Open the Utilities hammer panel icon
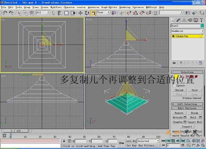 (202, 20)
